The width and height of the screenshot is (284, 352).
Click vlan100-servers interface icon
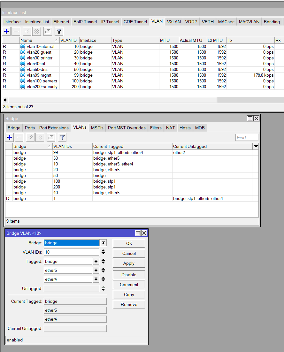click(23, 81)
